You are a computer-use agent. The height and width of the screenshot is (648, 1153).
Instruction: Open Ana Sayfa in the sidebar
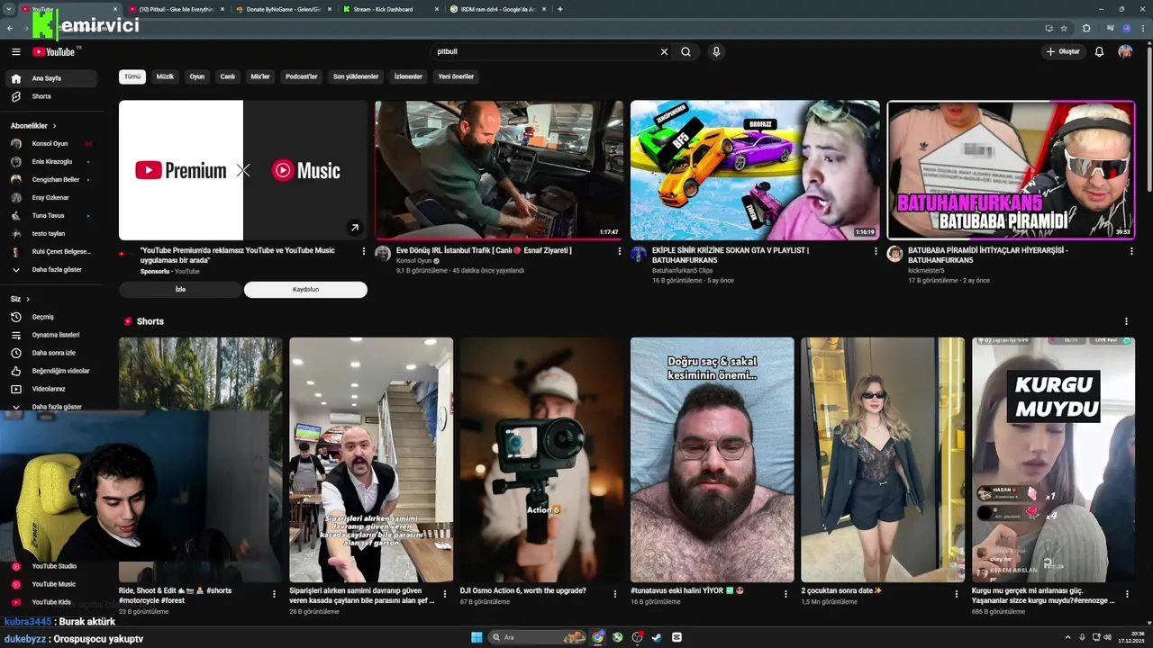(50, 78)
